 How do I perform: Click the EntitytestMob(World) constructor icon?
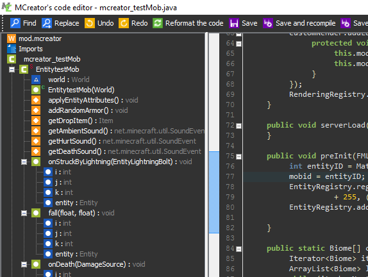[36, 90]
